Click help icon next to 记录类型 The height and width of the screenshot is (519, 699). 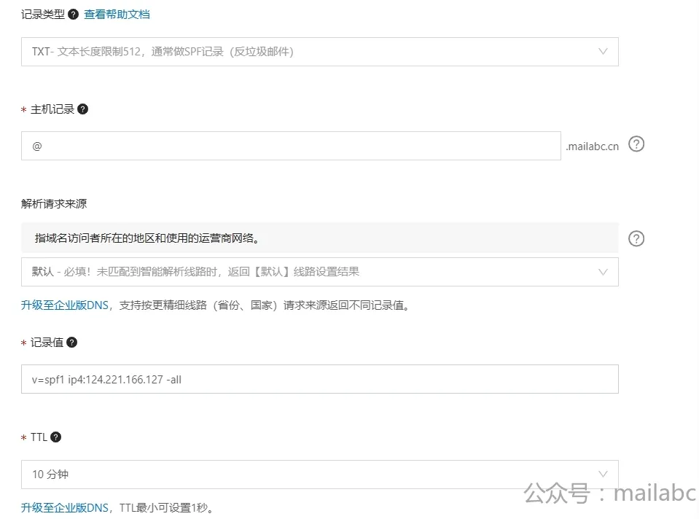(x=73, y=15)
